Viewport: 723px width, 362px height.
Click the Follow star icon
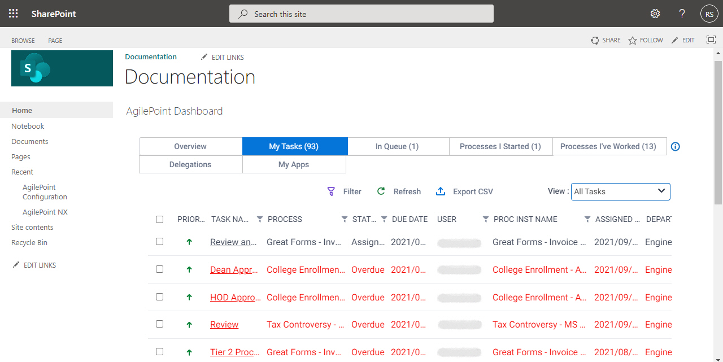coord(633,40)
